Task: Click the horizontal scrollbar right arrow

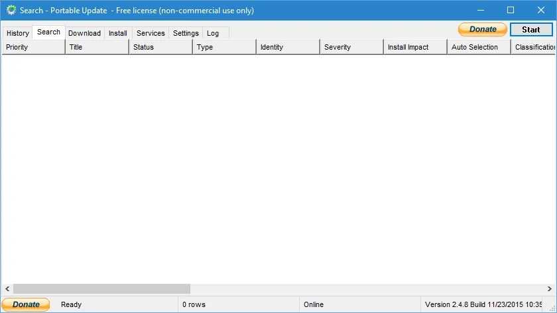Action: 550,289
